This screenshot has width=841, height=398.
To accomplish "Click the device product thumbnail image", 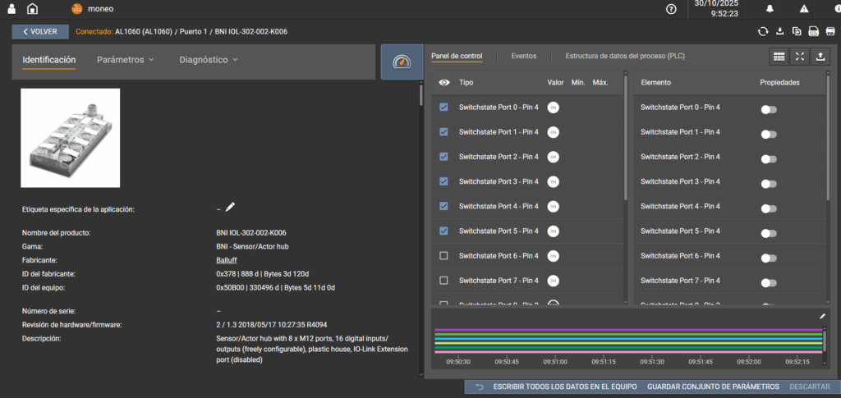I will pos(71,138).
